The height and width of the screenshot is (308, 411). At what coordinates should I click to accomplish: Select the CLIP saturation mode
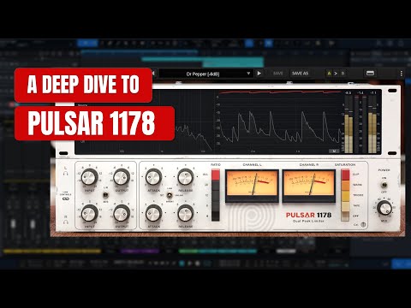click(345, 175)
